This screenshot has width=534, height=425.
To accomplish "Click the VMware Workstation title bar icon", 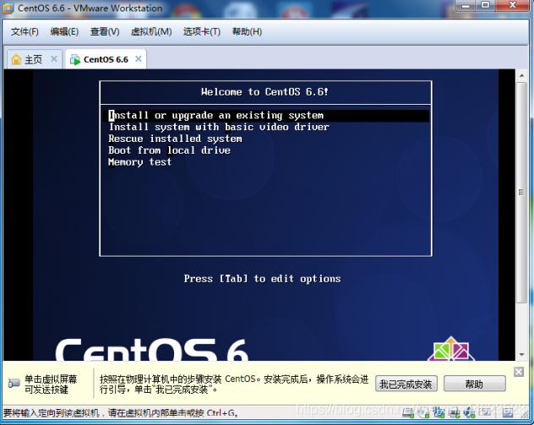I will (x=8, y=8).
